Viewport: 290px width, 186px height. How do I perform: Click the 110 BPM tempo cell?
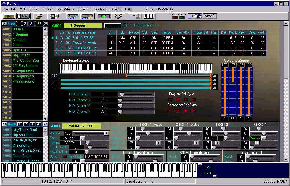[x=166, y=38]
